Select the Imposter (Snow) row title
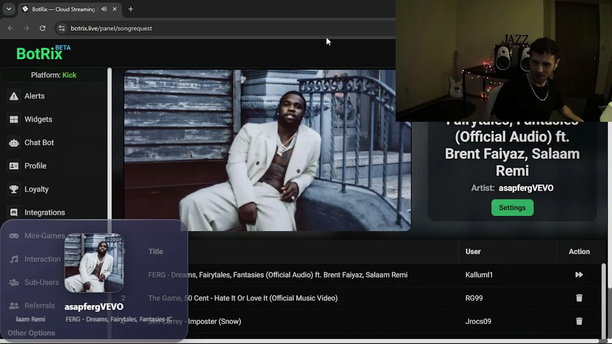 click(195, 322)
